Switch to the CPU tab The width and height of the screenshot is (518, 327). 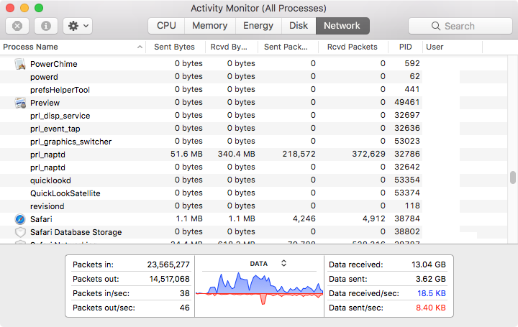(166, 26)
